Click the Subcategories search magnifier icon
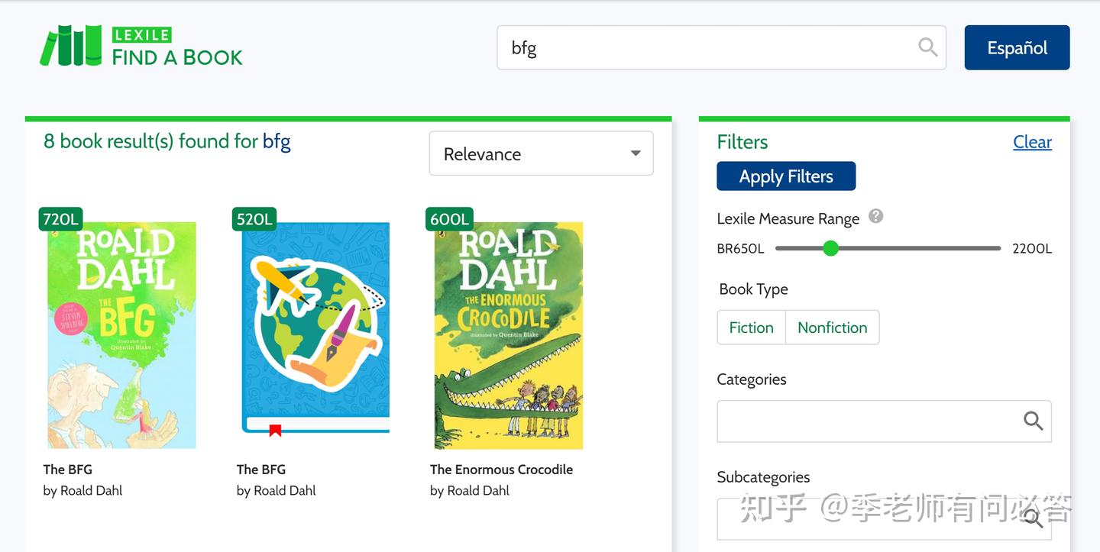Image resolution: width=1100 pixels, height=552 pixels. tap(1033, 519)
